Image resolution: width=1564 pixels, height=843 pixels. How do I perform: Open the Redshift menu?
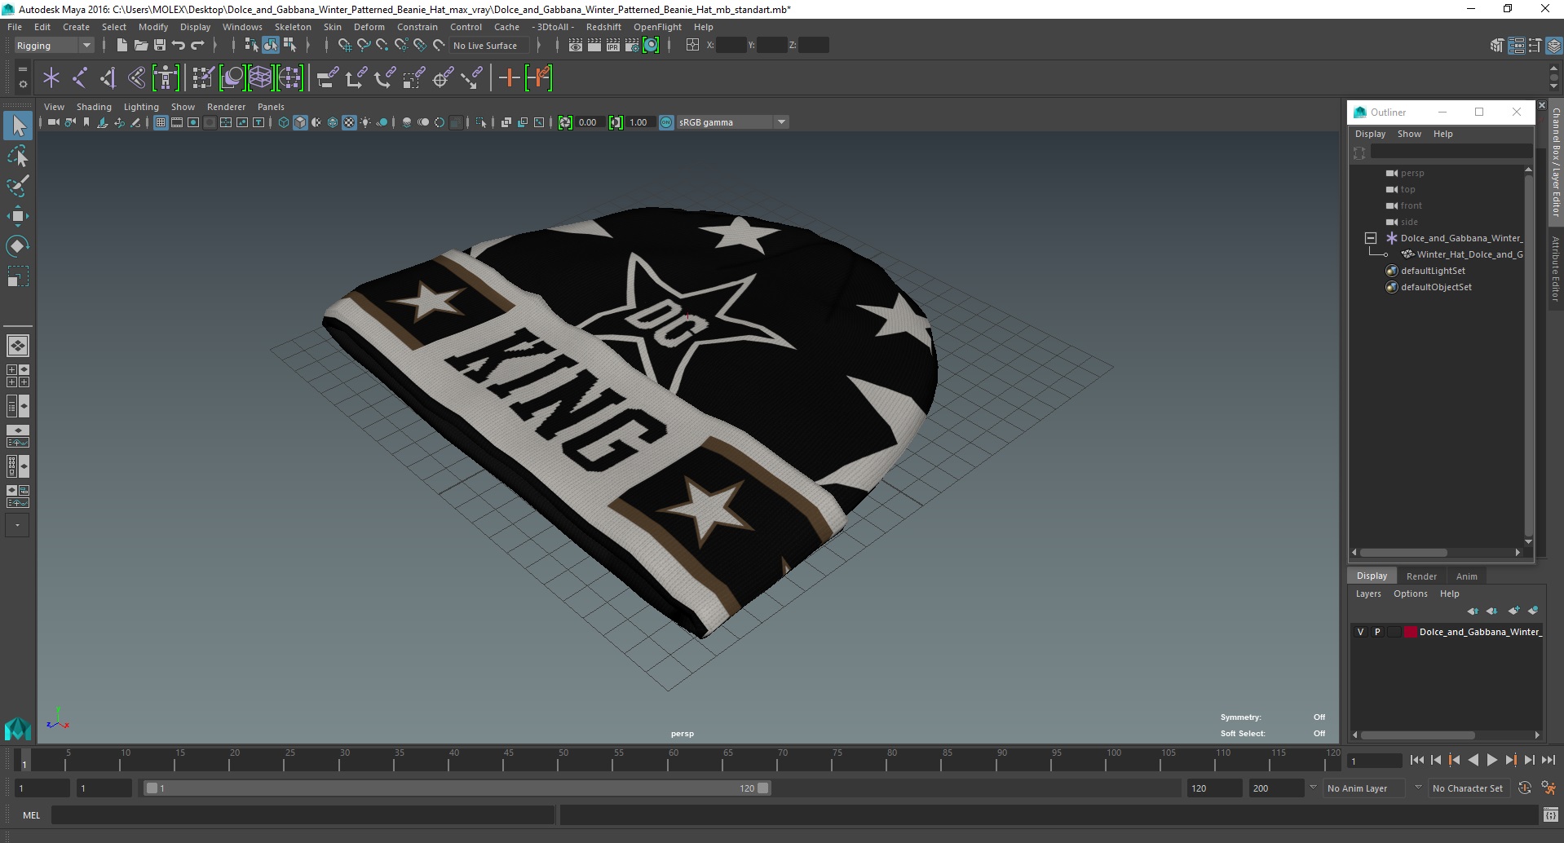[x=603, y=27]
